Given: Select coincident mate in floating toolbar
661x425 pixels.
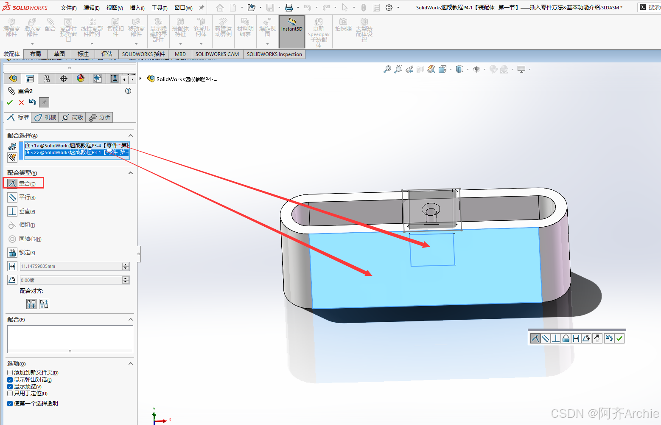Looking at the screenshot, I should click(x=535, y=338).
